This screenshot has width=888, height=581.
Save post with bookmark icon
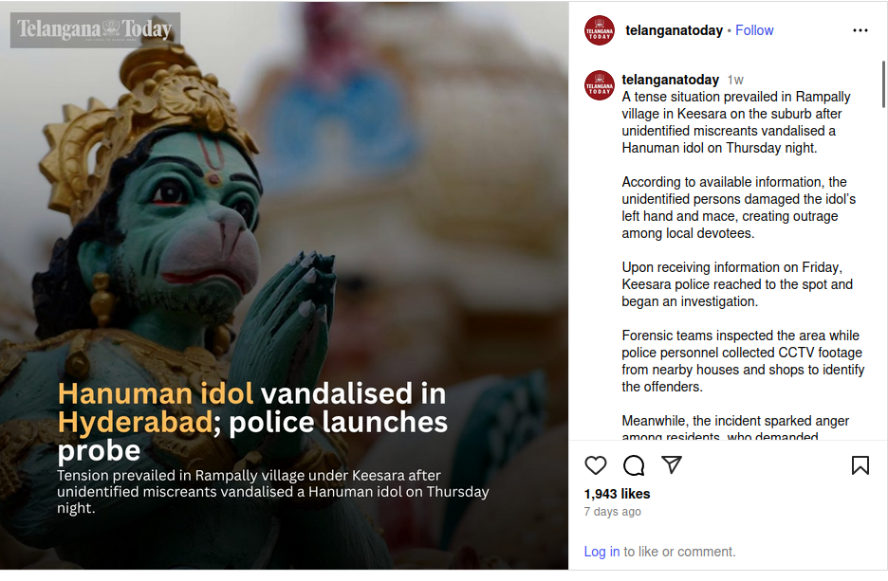[x=860, y=465]
